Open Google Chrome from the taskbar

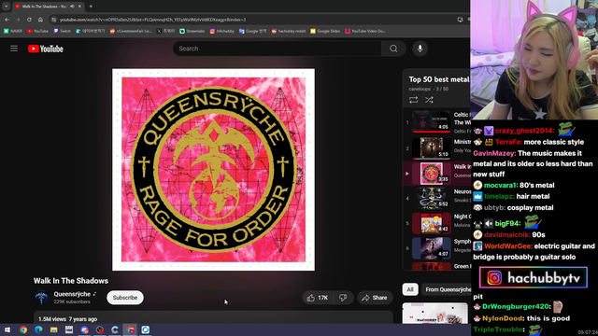point(23,329)
